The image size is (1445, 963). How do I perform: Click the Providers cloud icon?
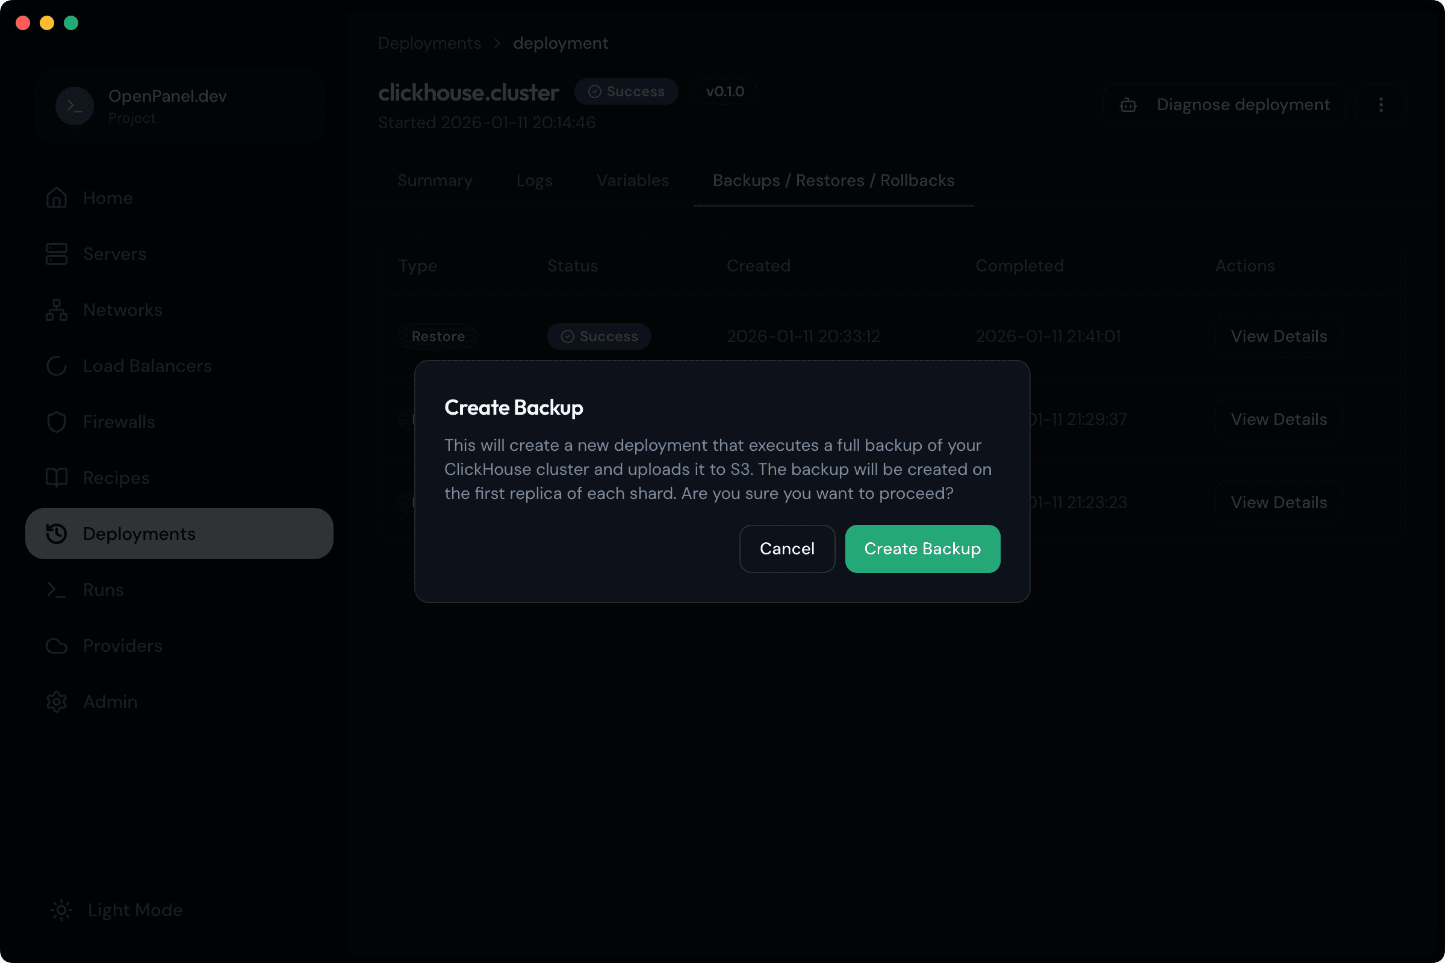point(56,645)
